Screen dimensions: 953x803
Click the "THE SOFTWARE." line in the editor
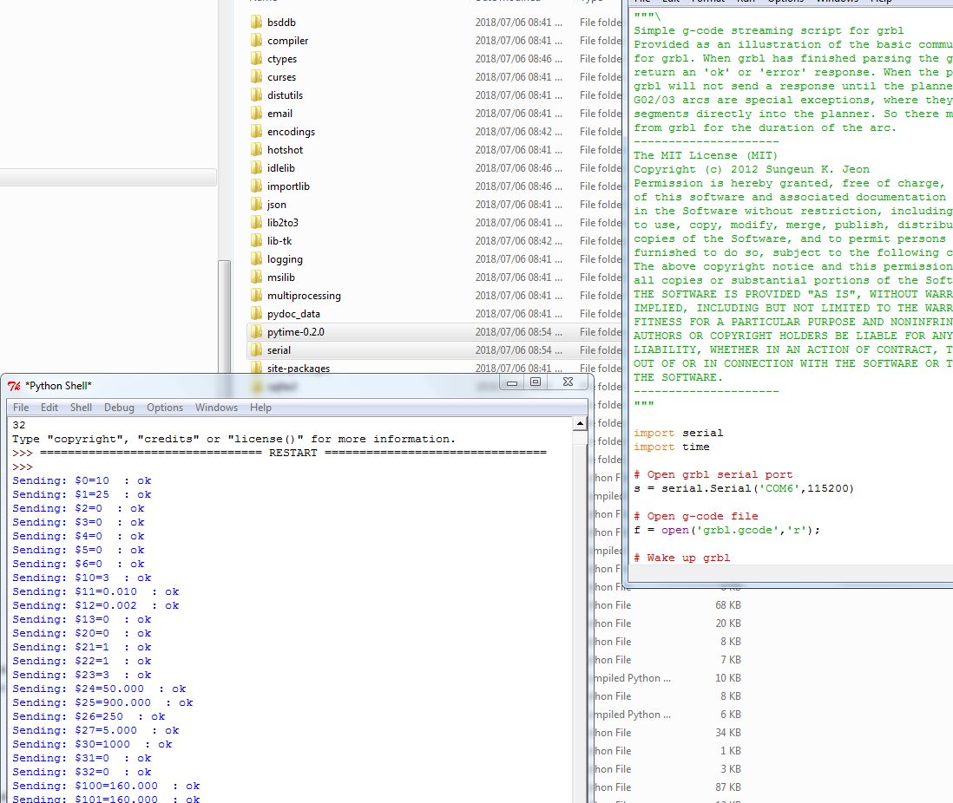click(678, 378)
